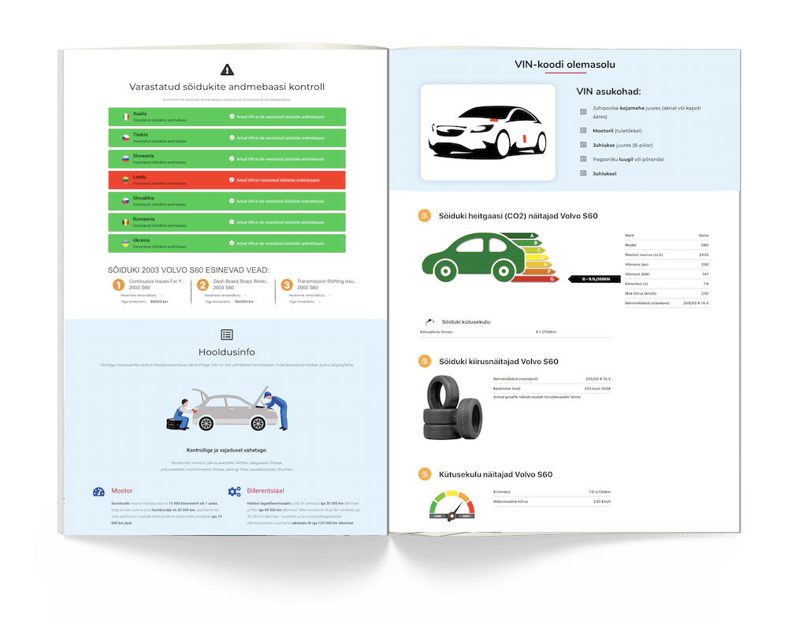
Task: Click the blue gauge icon beside Mootor
Action: pyautogui.click(x=98, y=492)
